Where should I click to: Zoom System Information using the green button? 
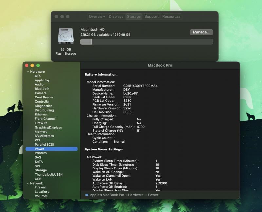click(x=38, y=65)
